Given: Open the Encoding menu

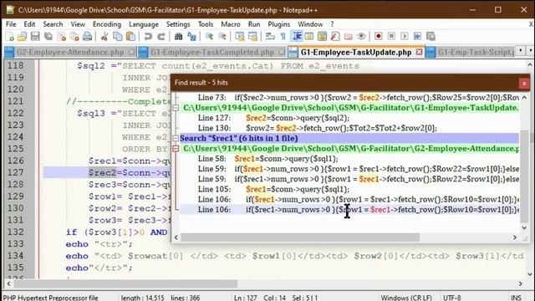Looking at the screenshot, I should coord(107,24).
